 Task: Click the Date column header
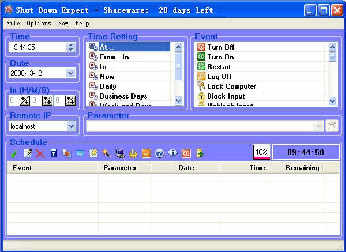click(x=185, y=168)
